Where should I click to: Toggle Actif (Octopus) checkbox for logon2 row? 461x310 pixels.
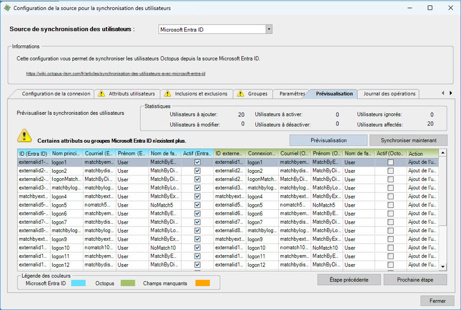click(391, 171)
